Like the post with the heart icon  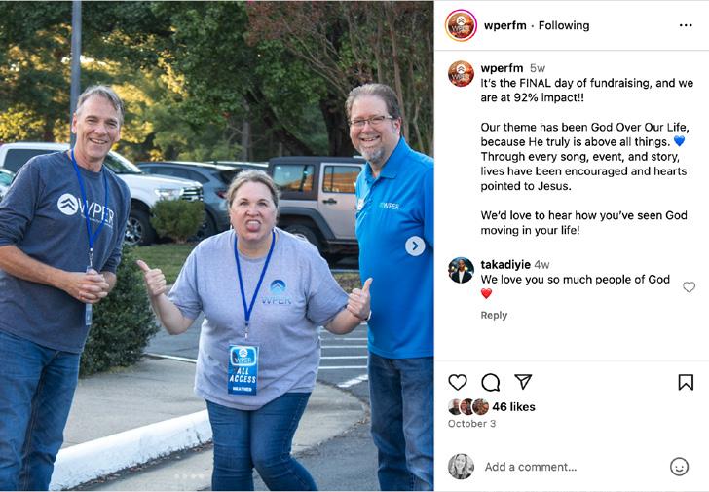tap(457, 383)
